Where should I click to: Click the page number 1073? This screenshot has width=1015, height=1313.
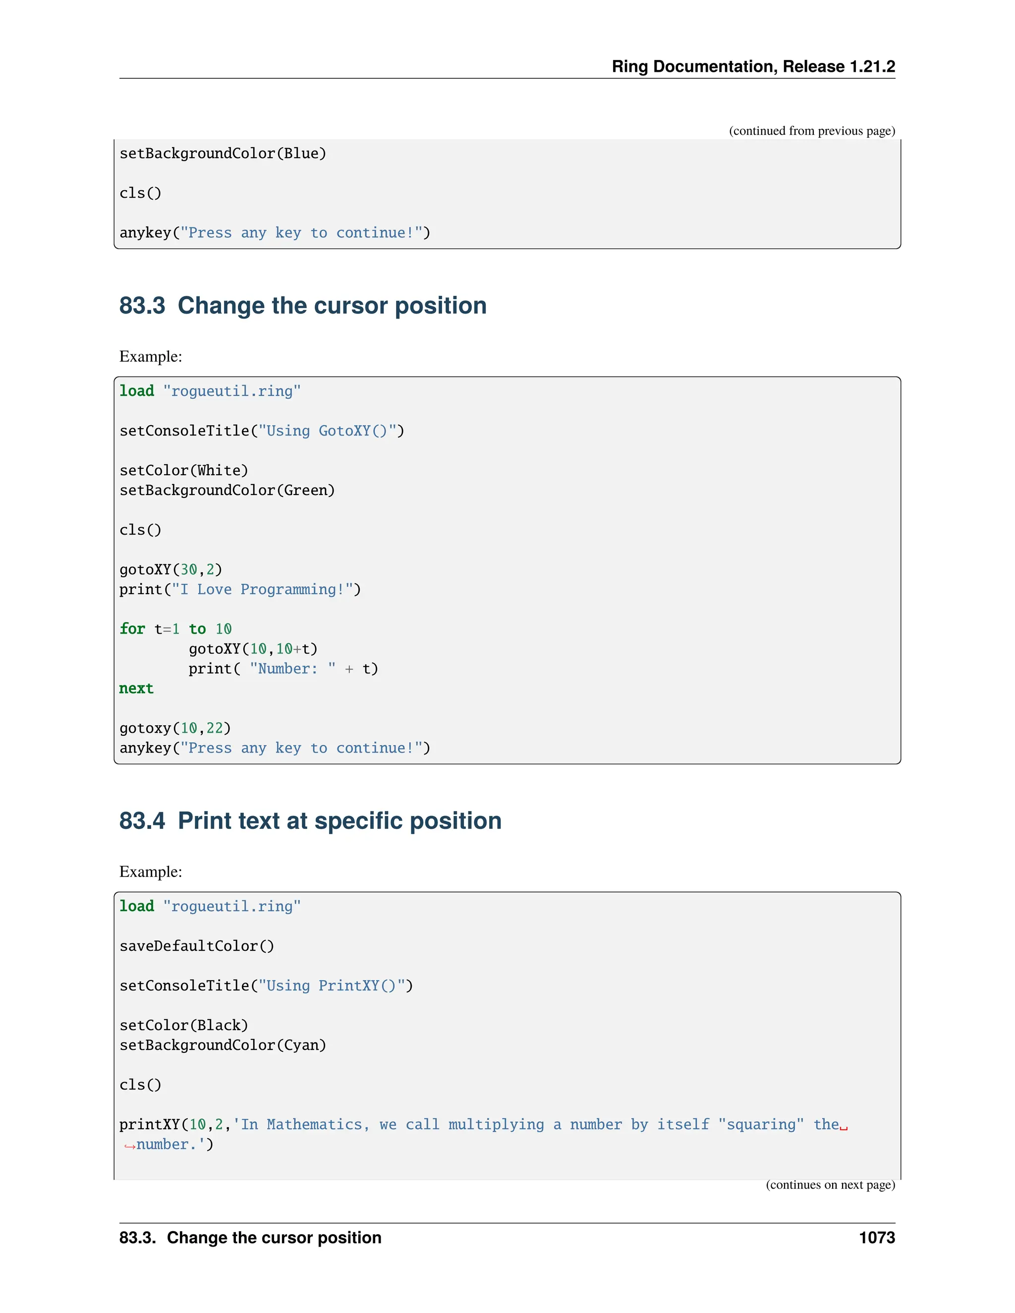[x=877, y=1237]
